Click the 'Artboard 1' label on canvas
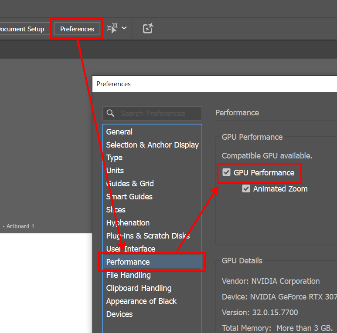 click(x=20, y=226)
